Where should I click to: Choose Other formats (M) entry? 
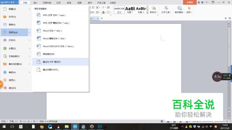point(60,54)
